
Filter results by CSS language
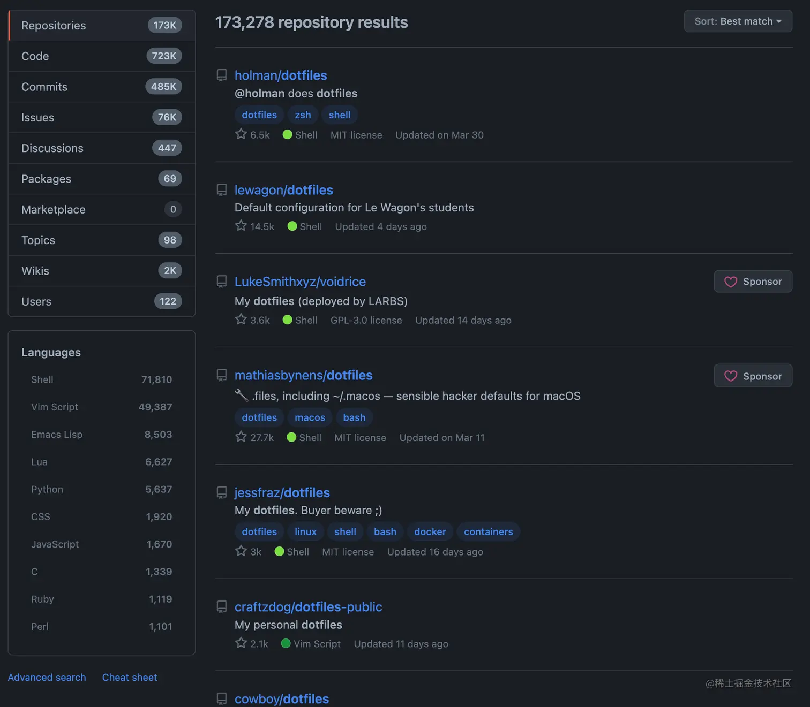click(x=101, y=516)
